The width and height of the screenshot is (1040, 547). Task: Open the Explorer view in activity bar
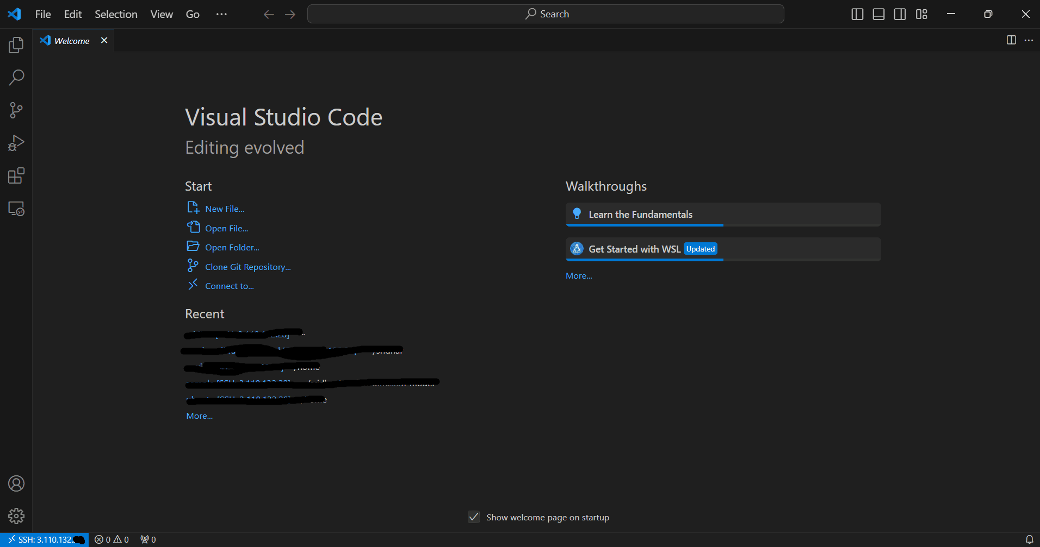tap(16, 45)
